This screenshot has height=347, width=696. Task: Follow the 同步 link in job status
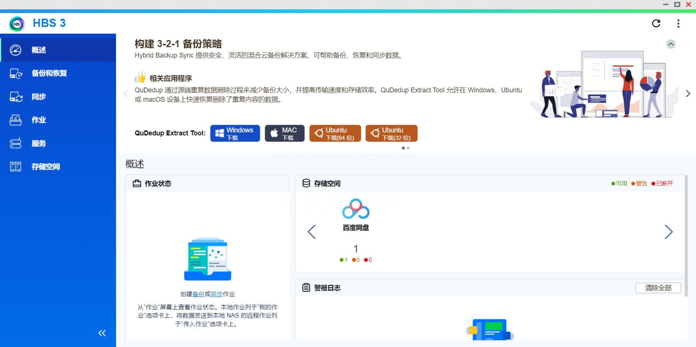point(217,294)
